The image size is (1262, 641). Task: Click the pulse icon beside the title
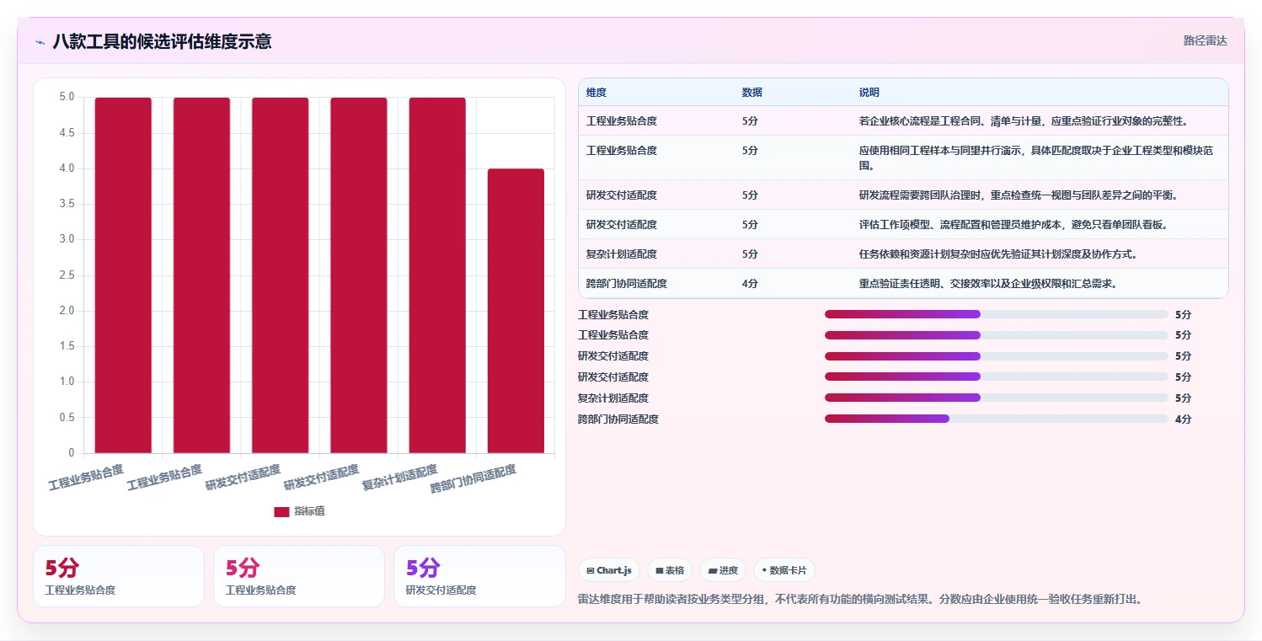point(40,41)
